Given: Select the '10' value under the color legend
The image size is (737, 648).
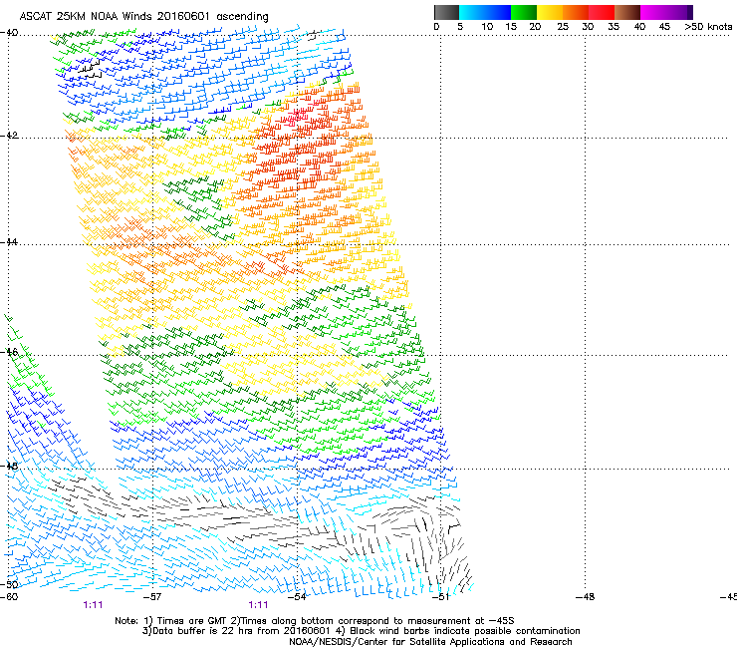Looking at the screenshot, I should tap(487, 27).
